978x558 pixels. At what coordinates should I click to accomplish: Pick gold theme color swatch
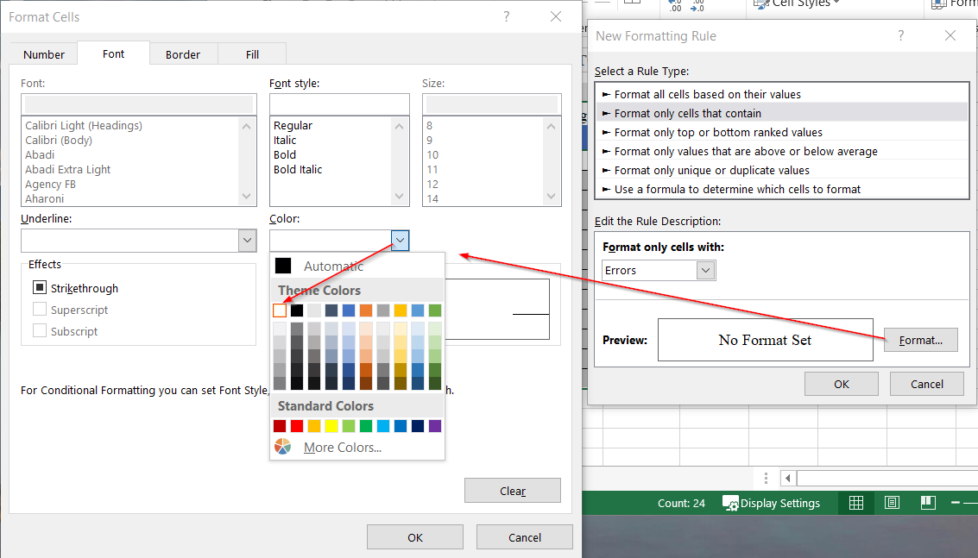coord(401,310)
